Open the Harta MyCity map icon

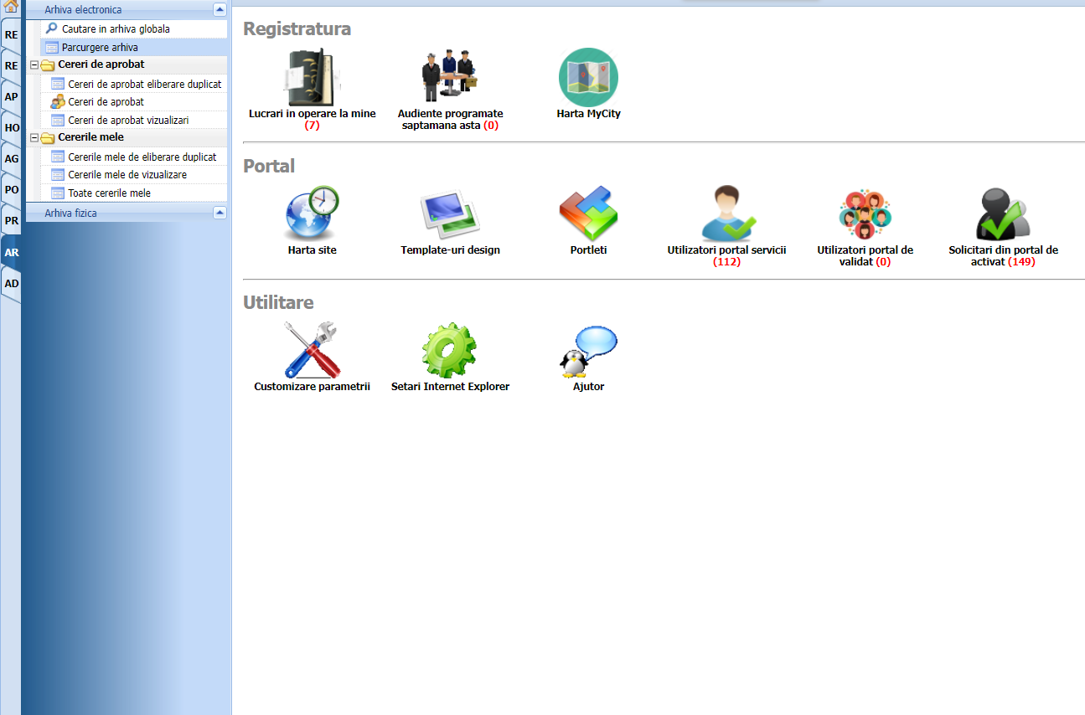(x=588, y=78)
